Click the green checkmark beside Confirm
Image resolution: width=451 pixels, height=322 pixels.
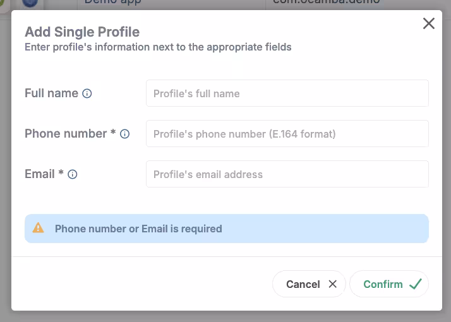(x=415, y=284)
